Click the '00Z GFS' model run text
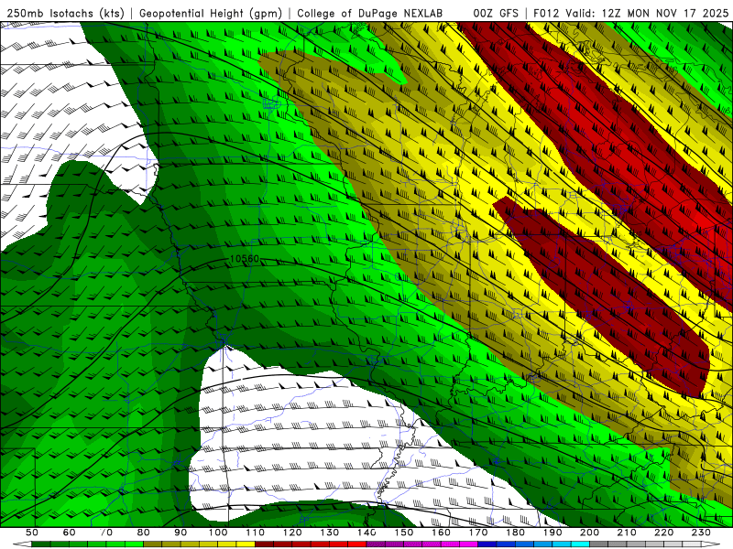733x549 pixels. tap(496, 13)
